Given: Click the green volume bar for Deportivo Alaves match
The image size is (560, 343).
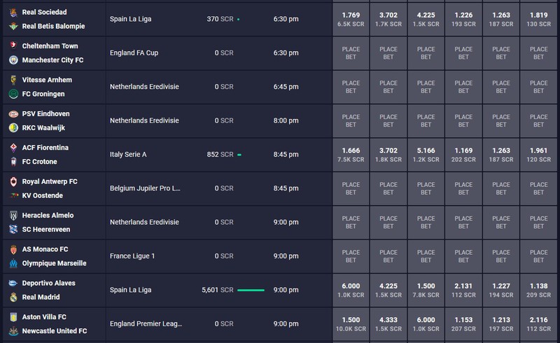Looking at the screenshot, I should [x=251, y=290].
